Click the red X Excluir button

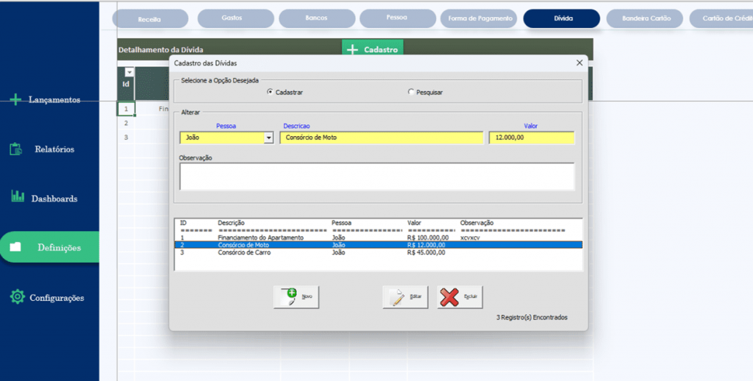pos(460,297)
